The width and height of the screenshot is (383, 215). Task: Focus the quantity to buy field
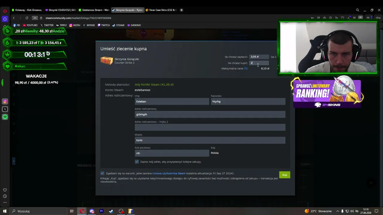[x=259, y=63]
